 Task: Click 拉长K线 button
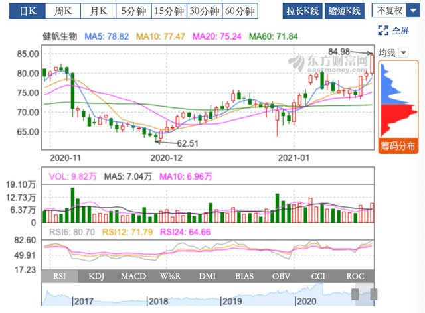303,11
